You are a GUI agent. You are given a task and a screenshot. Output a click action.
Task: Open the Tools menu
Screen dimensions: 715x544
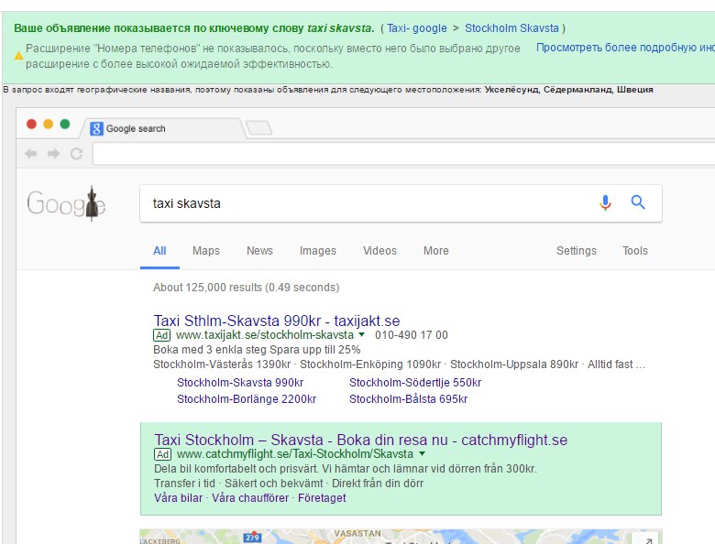(634, 251)
